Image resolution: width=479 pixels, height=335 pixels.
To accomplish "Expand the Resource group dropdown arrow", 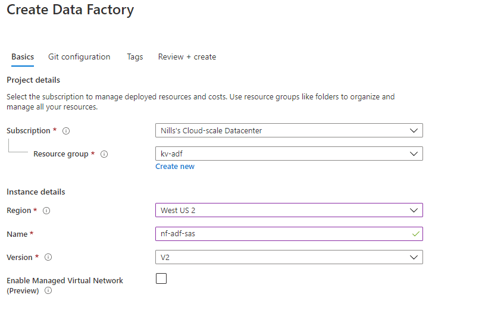I will (414, 154).
